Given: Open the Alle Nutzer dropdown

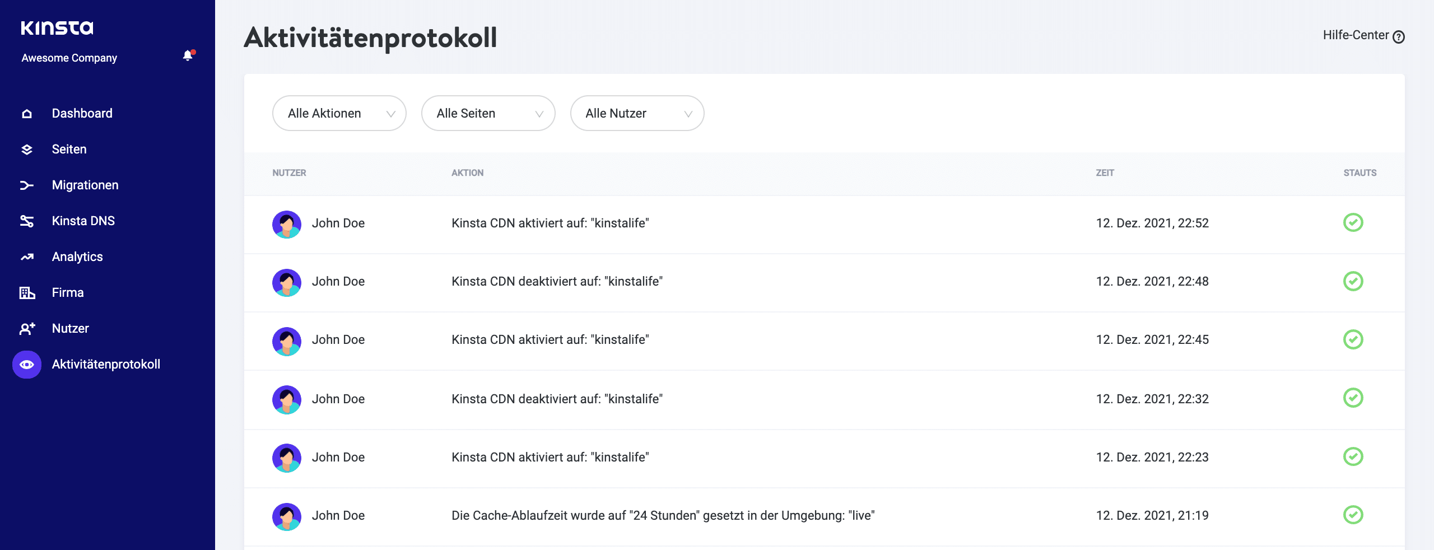Looking at the screenshot, I should 637,113.
